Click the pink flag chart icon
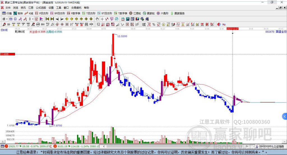The width and height of the screenshot is (287, 155). pyautogui.click(x=41, y=19)
